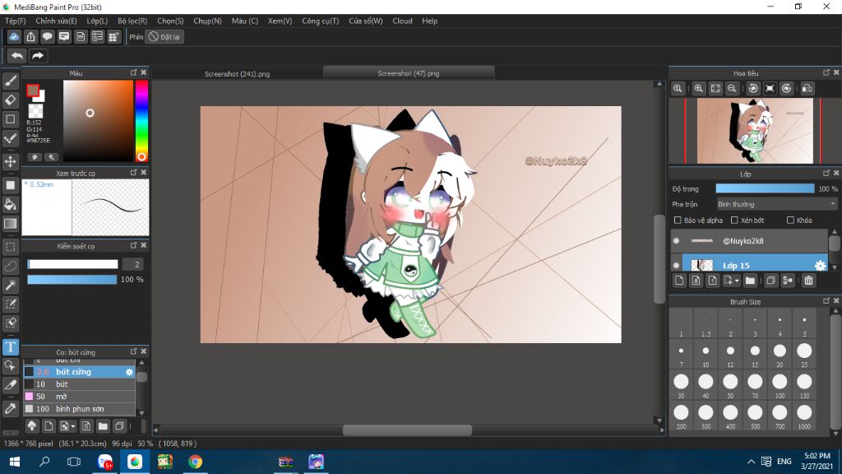This screenshot has height=474, width=842.
Task: Open the Tệp(F) menu
Action: tap(16, 21)
